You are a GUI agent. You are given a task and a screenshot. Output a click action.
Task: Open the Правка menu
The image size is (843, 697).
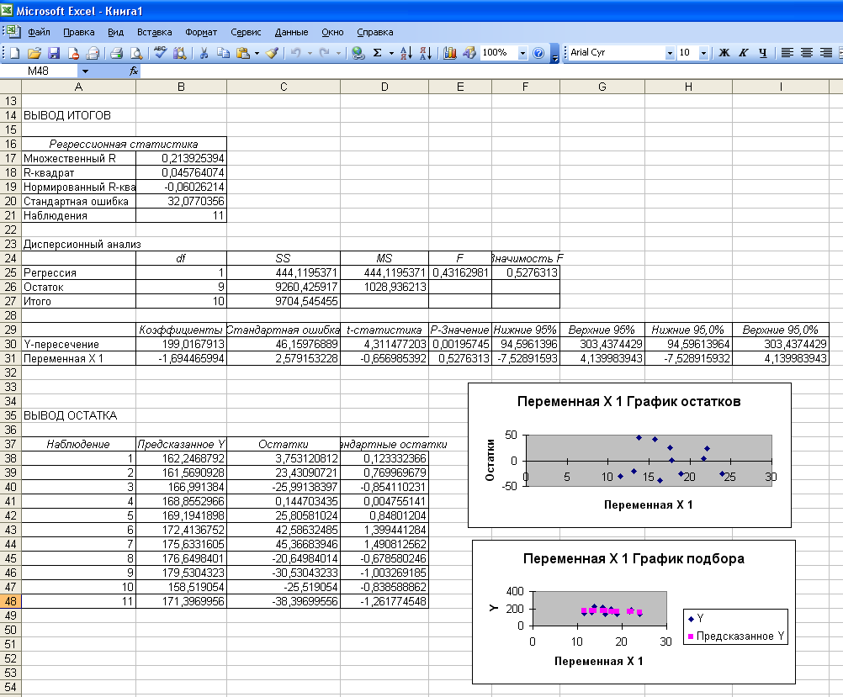78,32
